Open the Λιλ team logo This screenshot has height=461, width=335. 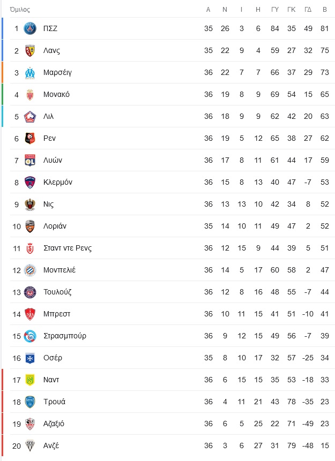tap(29, 117)
